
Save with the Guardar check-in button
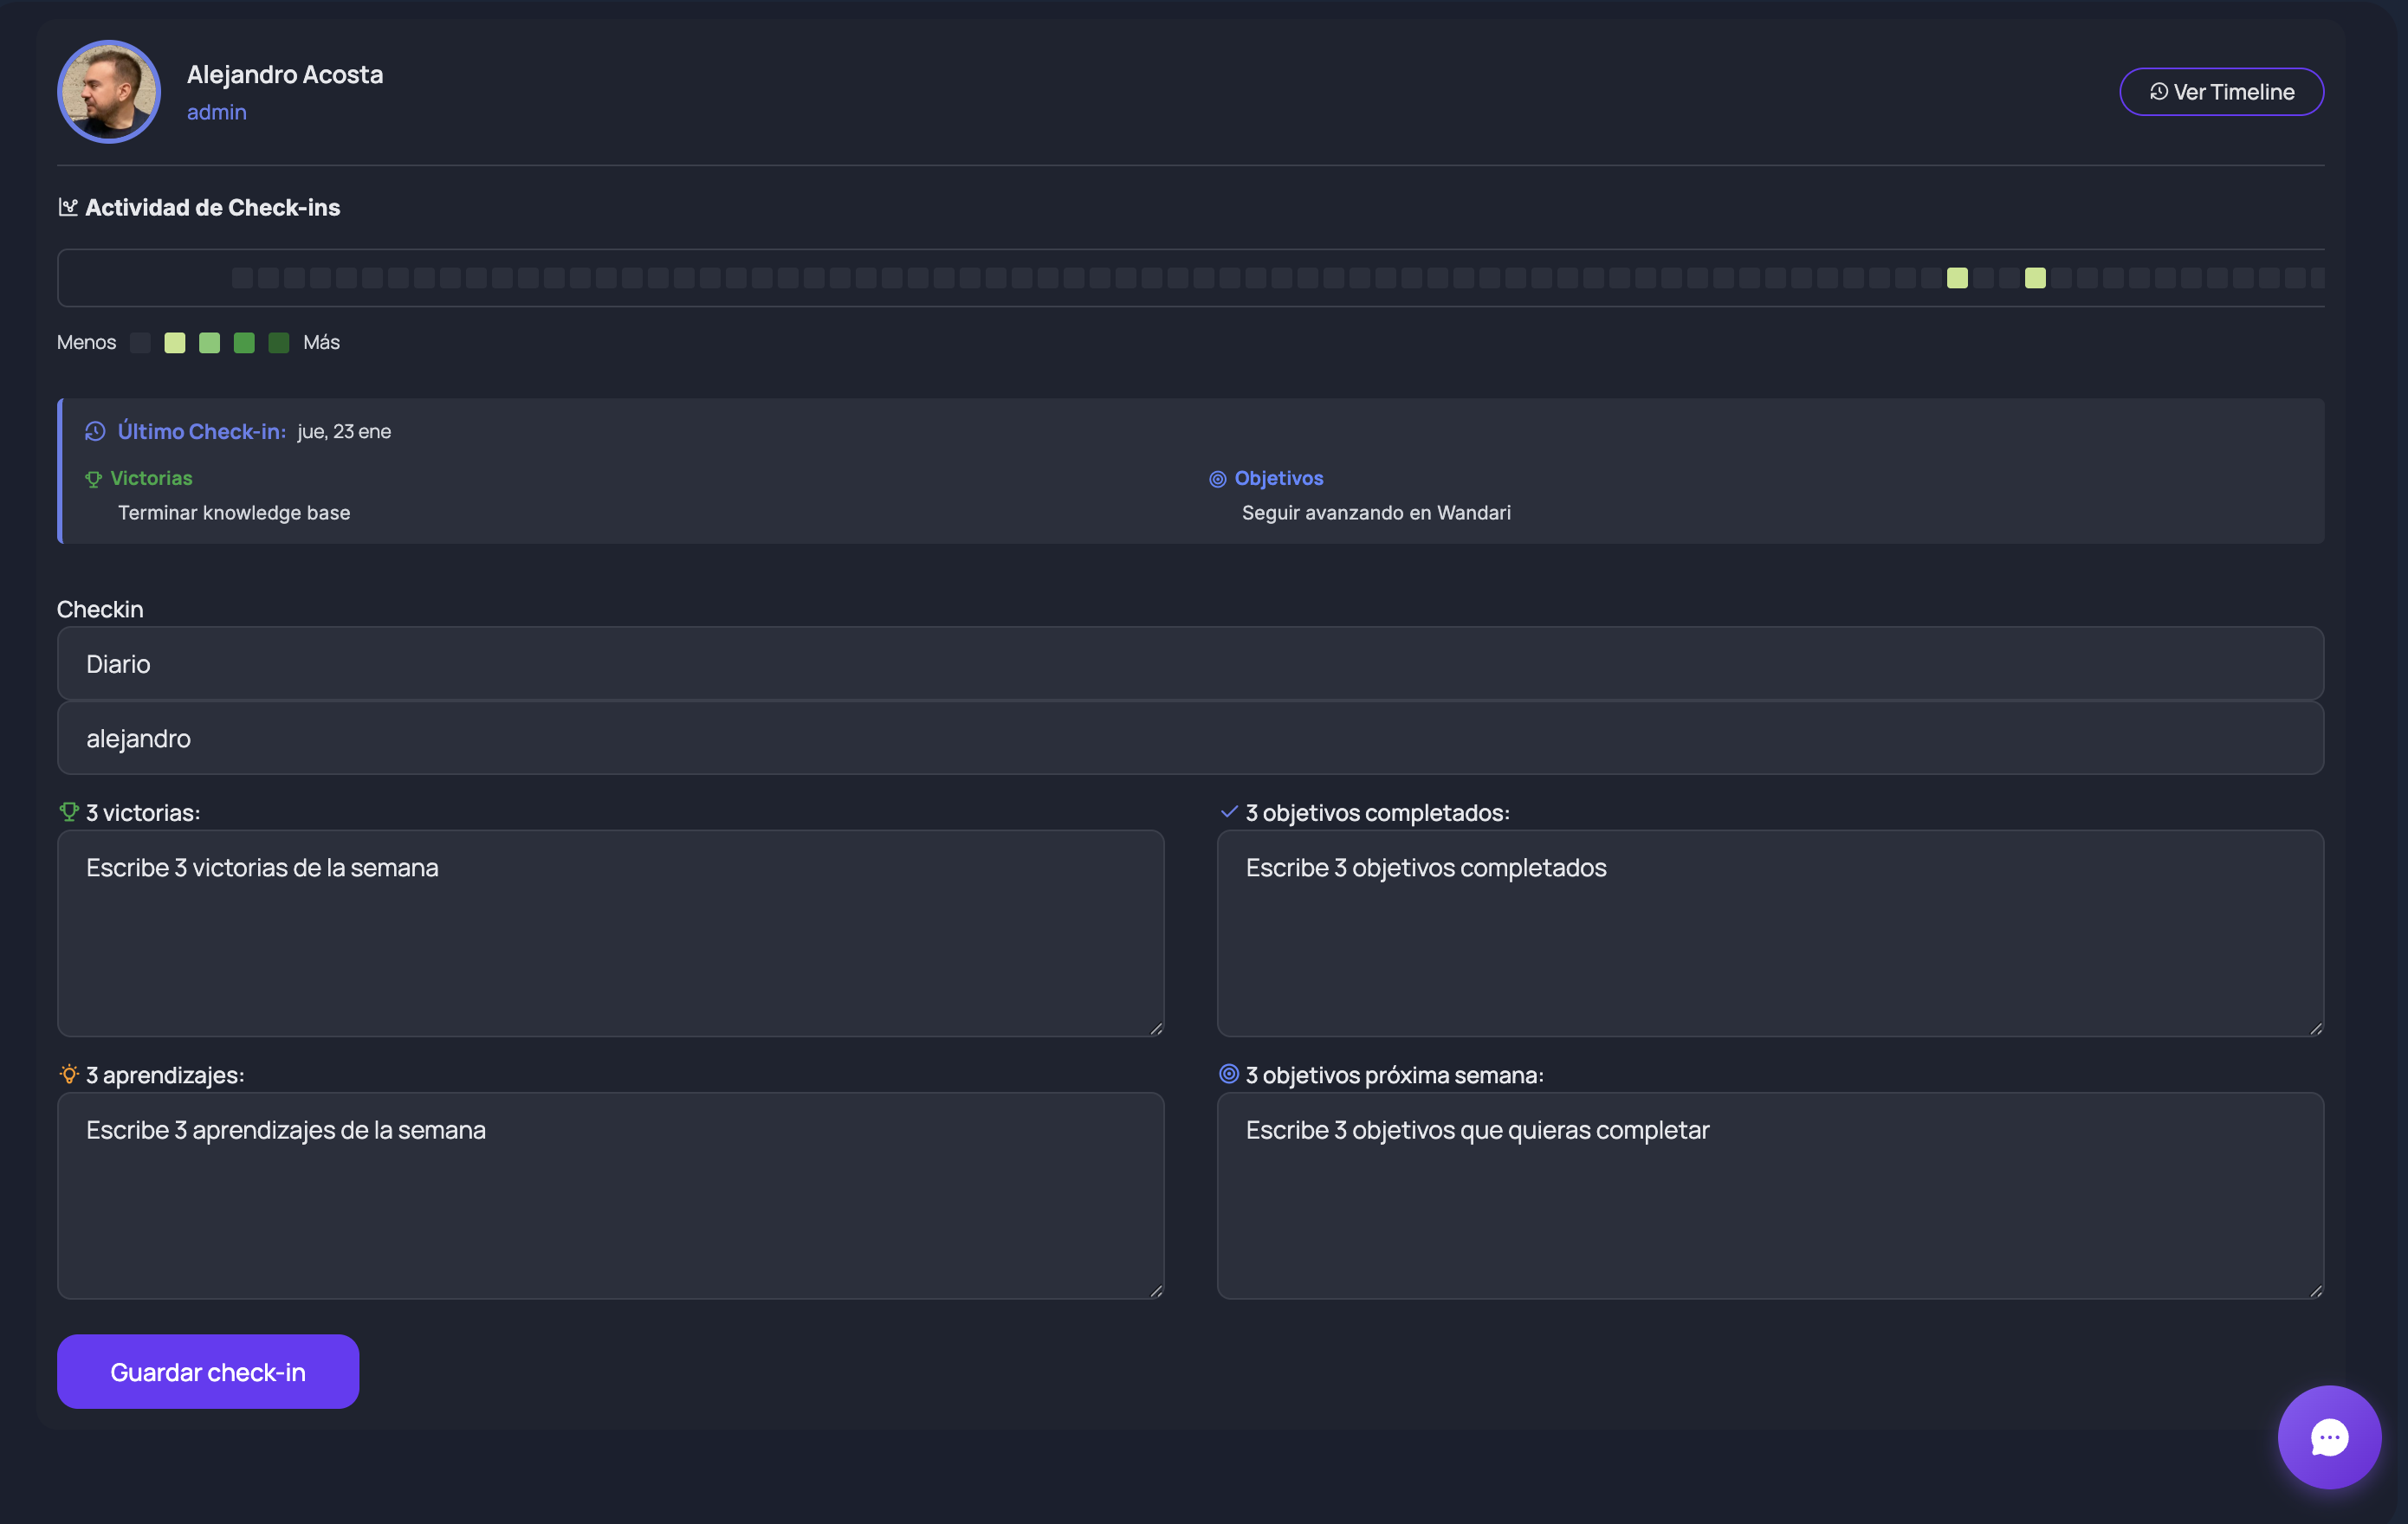(208, 1371)
